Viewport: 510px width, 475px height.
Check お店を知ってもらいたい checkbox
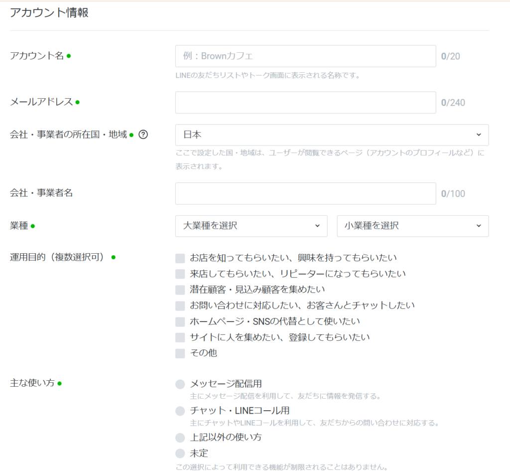(180, 258)
